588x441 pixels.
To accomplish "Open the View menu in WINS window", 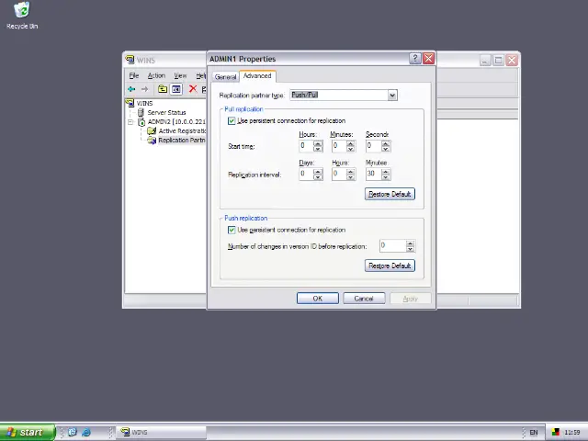I will tap(180, 75).
